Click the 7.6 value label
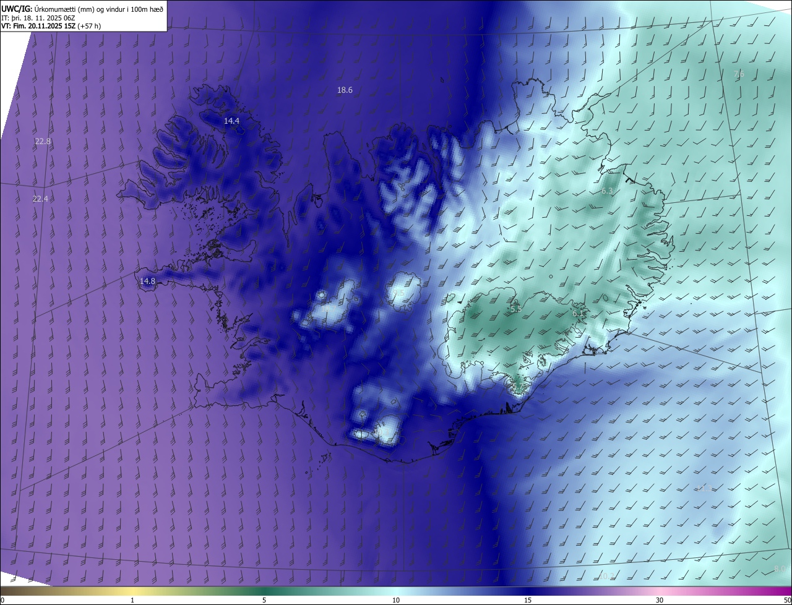The width and height of the screenshot is (792, 605). (x=739, y=74)
